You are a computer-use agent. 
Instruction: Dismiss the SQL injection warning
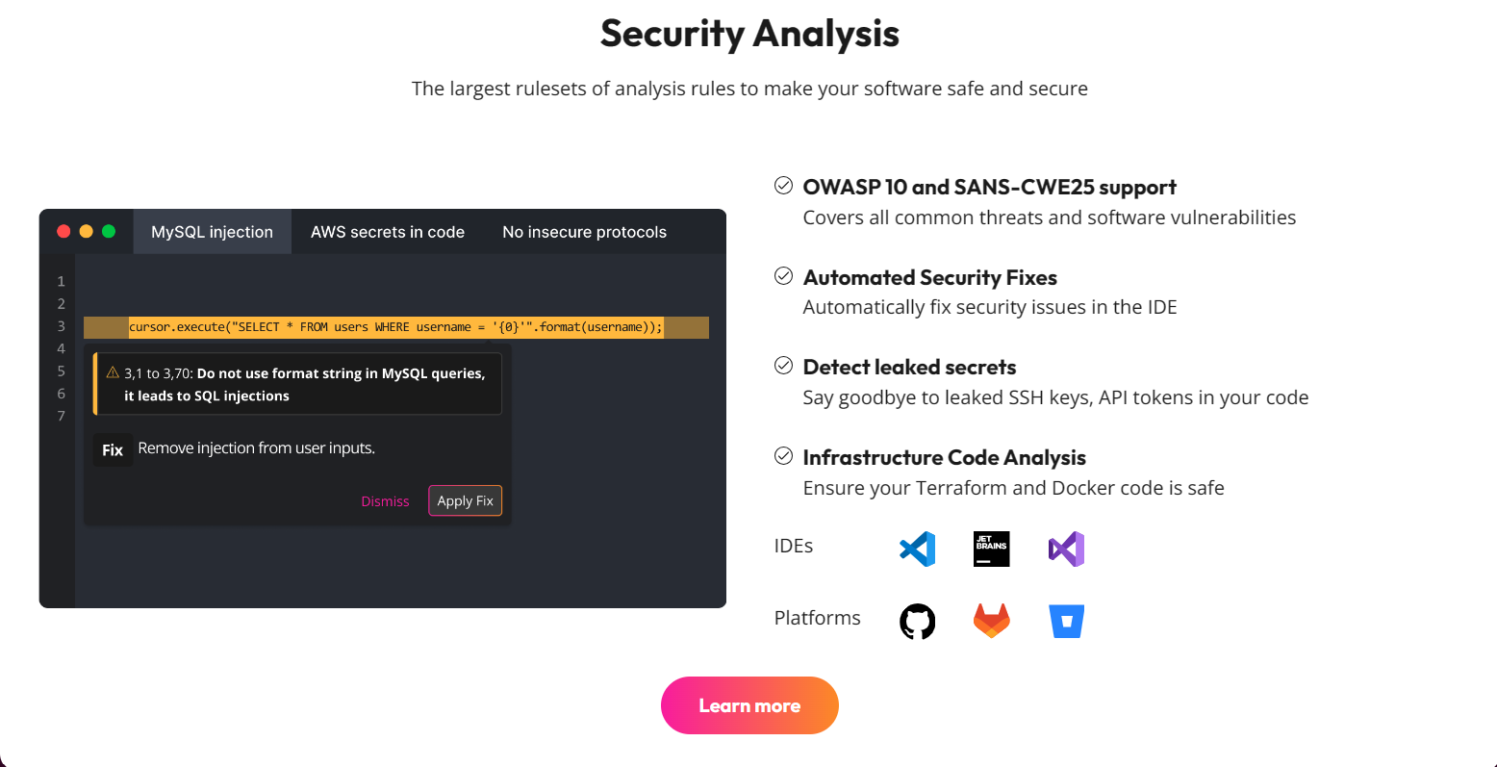[385, 501]
